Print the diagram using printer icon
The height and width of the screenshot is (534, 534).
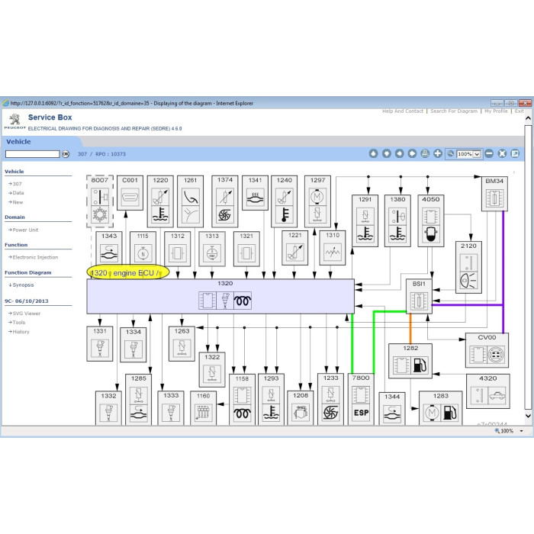(425, 153)
